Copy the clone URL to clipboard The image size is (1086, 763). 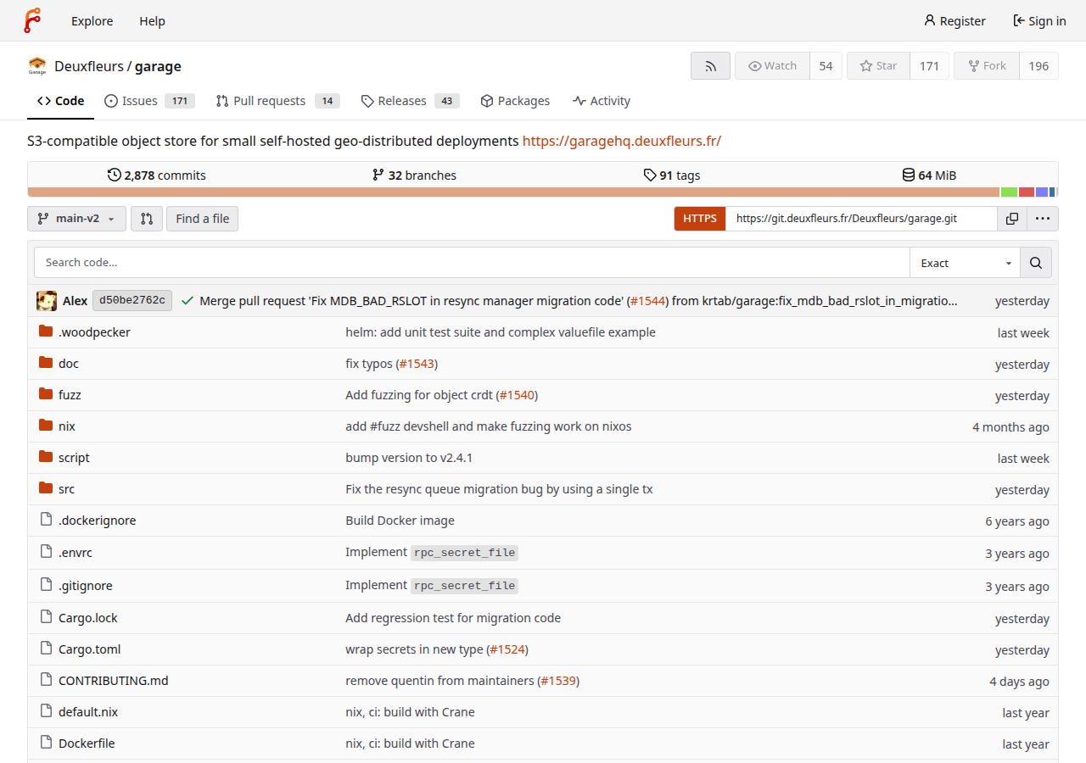coord(1012,219)
